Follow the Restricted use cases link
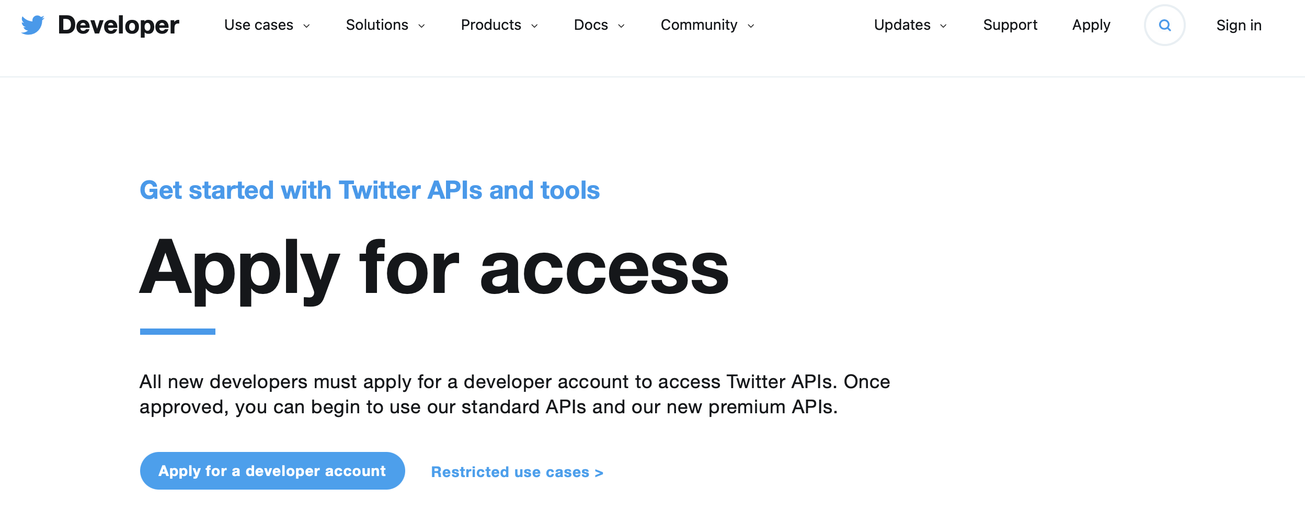 [517, 472]
